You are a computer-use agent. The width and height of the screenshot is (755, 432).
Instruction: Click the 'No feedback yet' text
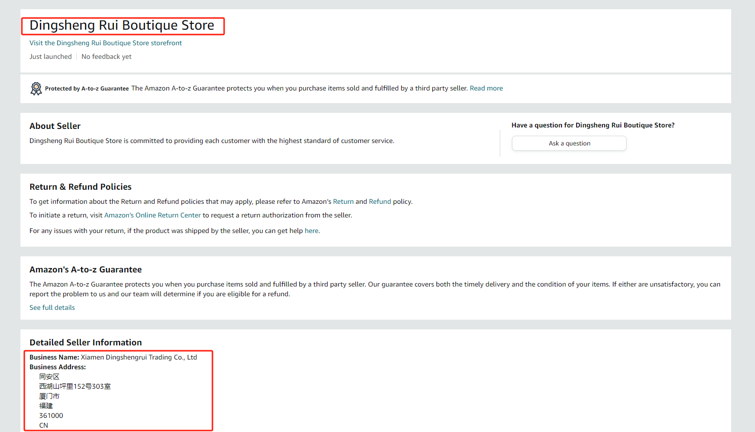click(x=106, y=56)
